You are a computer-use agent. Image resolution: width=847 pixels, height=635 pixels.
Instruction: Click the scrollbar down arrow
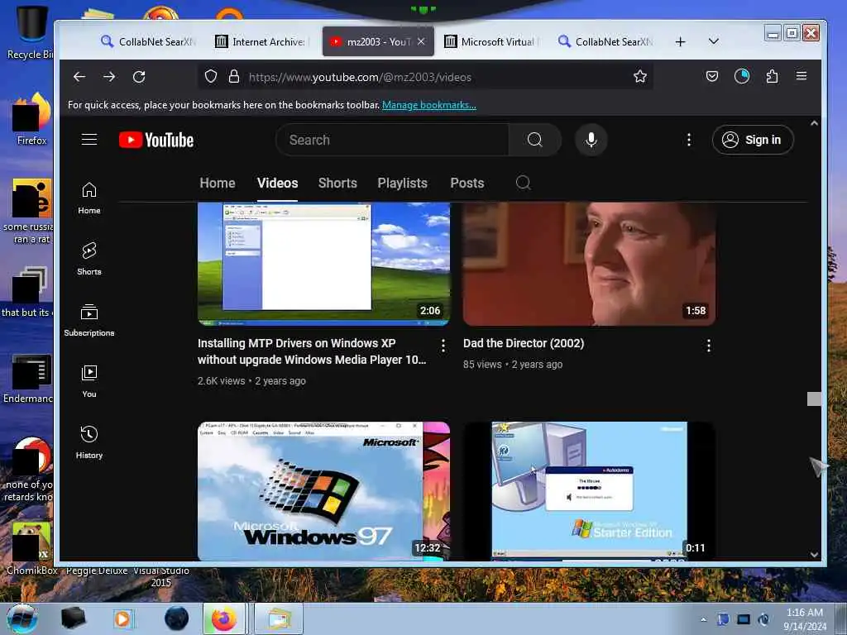coord(814,554)
